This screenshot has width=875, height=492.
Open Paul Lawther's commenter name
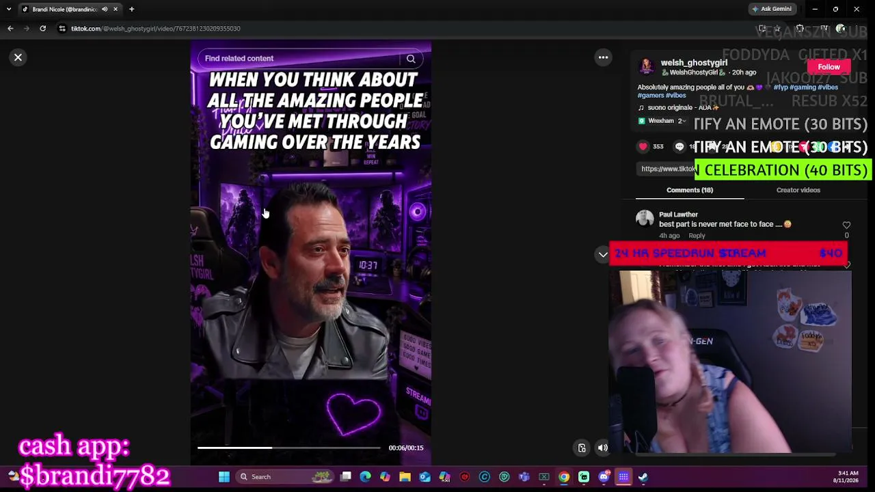(678, 215)
